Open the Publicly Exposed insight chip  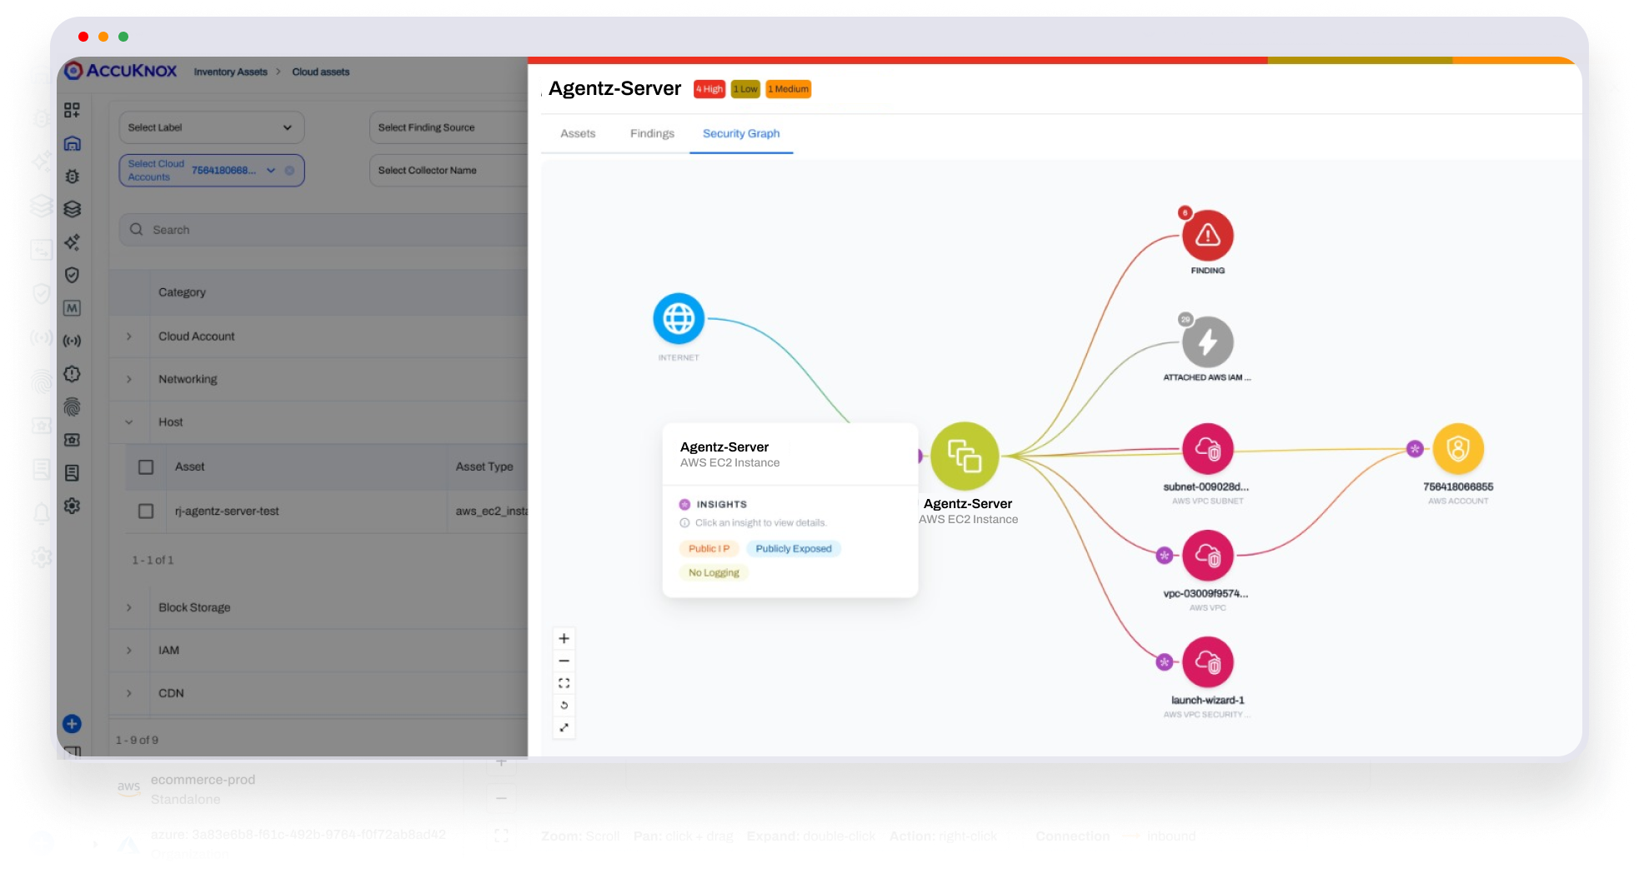794,549
